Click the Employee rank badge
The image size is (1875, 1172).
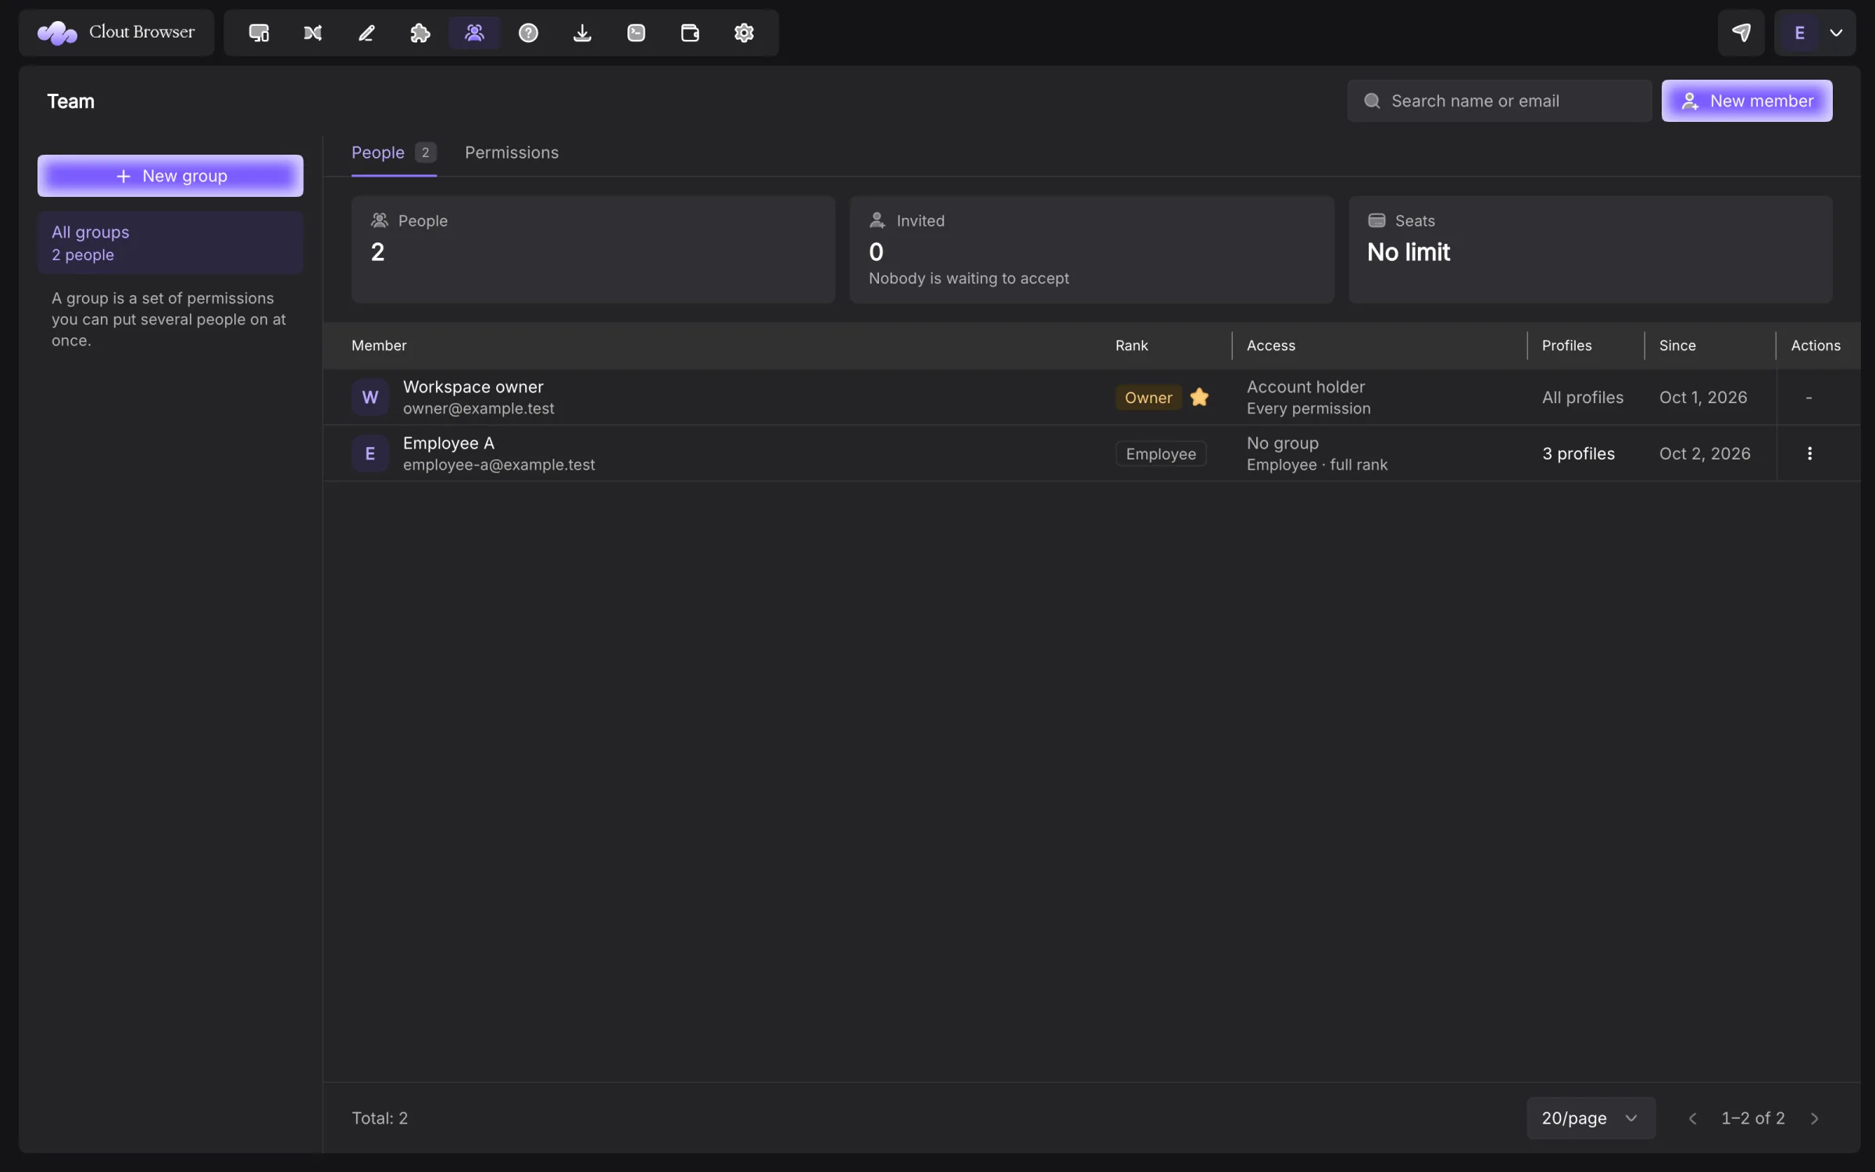pos(1161,453)
